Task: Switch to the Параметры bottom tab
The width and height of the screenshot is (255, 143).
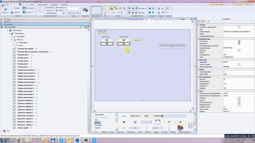Action: [x=131, y=132]
